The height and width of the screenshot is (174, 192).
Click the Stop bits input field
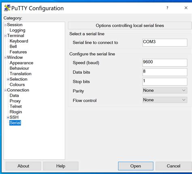tap(165, 82)
